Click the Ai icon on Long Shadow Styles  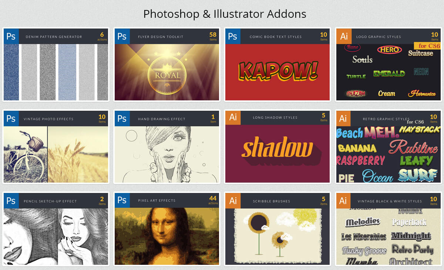click(x=233, y=117)
